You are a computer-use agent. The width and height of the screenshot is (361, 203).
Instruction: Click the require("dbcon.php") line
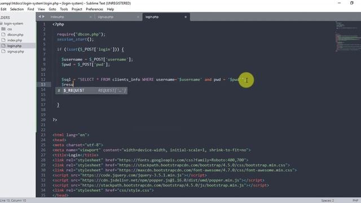click(81, 34)
